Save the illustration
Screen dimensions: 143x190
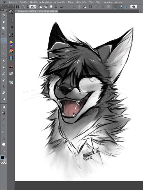(51, 7)
